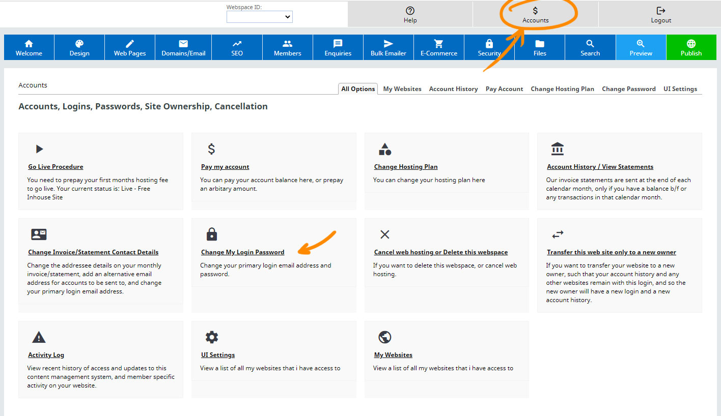Expand the Webspace ID dropdown
721x416 pixels.
[x=260, y=17]
